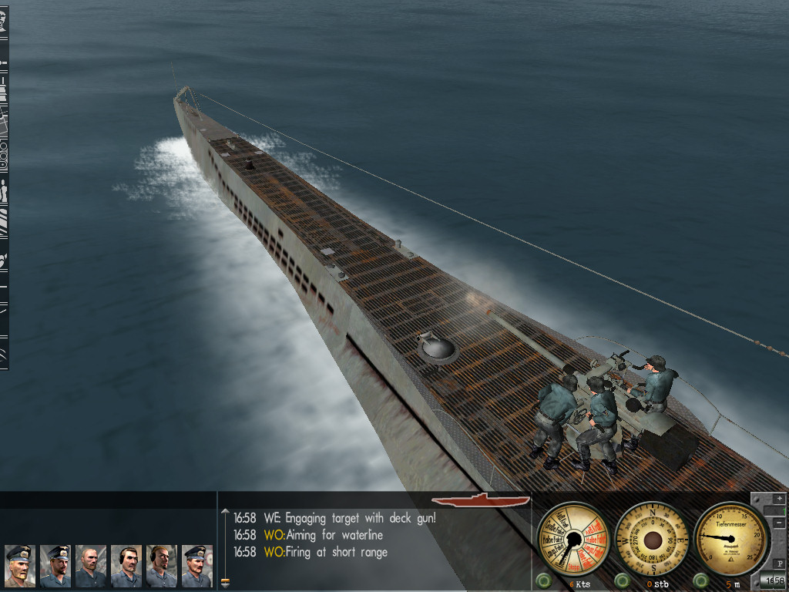Expand message log with up arrow

[225, 512]
